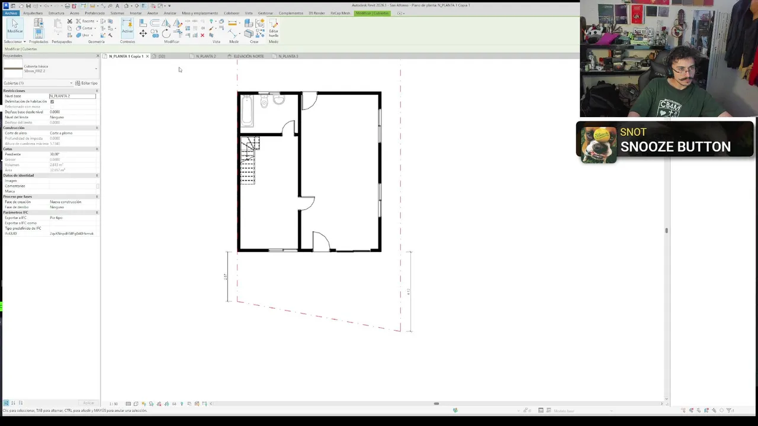Click the 1:50 view scale control
The width and height of the screenshot is (758, 426).
pyautogui.click(x=114, y=404)
